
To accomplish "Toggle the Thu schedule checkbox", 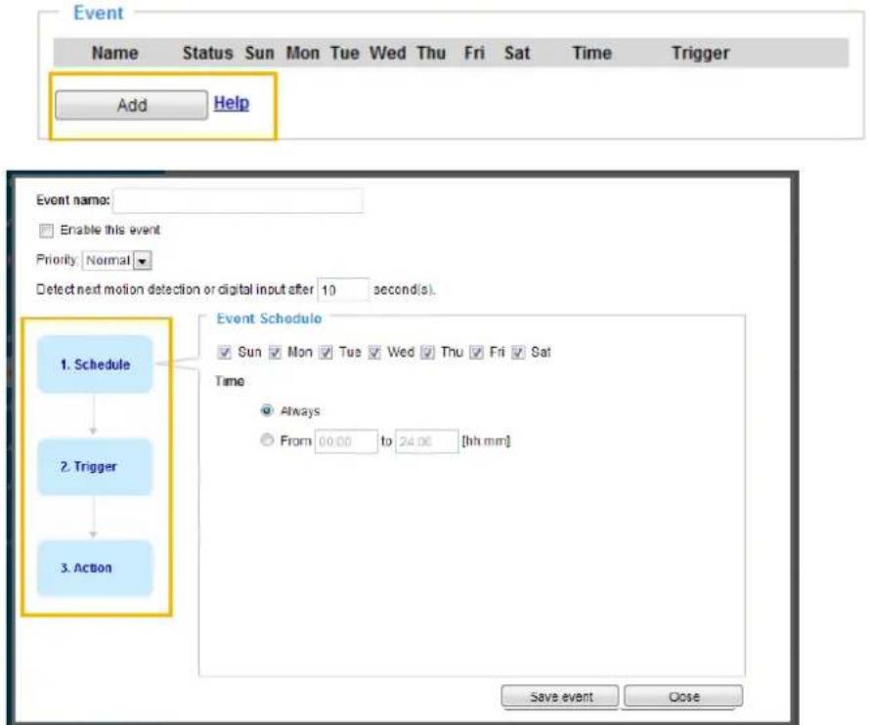I will pyautogui.click(x=427, y=352).
